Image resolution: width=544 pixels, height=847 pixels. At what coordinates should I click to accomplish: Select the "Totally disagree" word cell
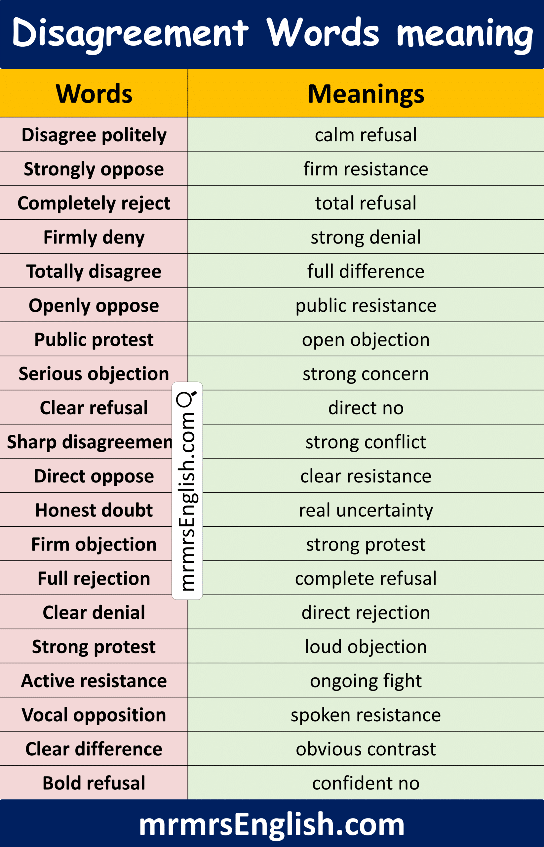click(x=94, y=271)
